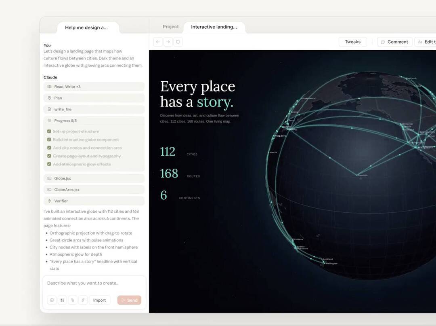Viewport: 436px width, 326px height.
Task: Collapse the "Progress 5/5" checklist
Action: pyautogui.click(x=94, y=121)
